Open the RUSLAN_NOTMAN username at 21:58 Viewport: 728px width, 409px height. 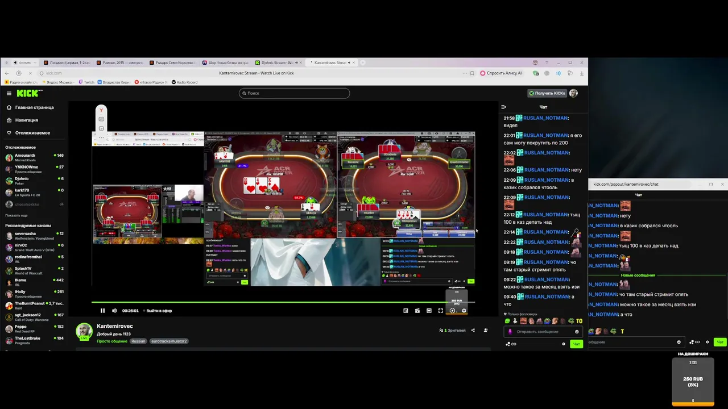545,118
